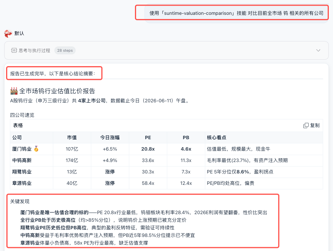333x251 pixels.
Task: Click PB value 4.6x
Action: [186, 149]
